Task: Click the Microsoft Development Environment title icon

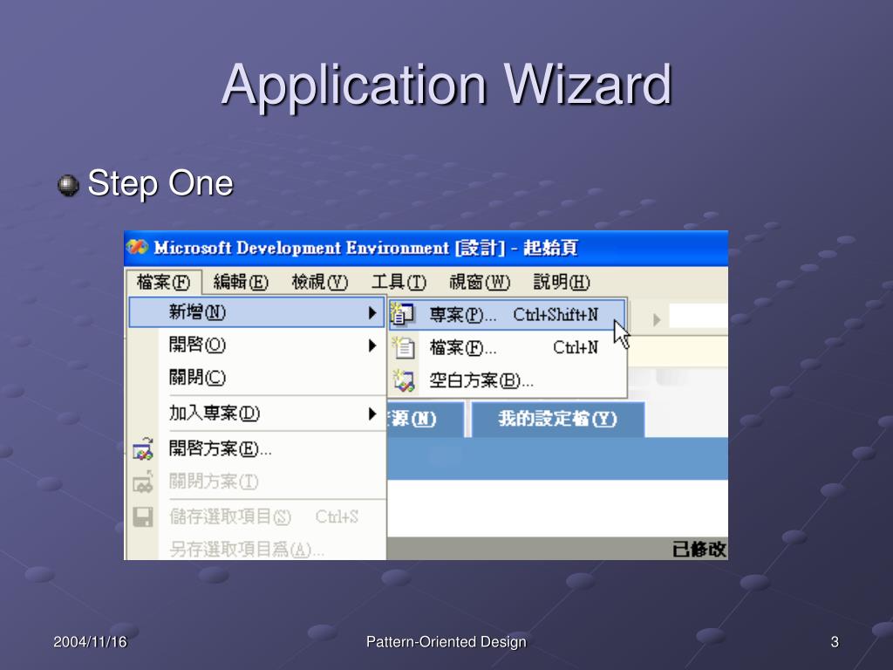Action: coord(137,248)
